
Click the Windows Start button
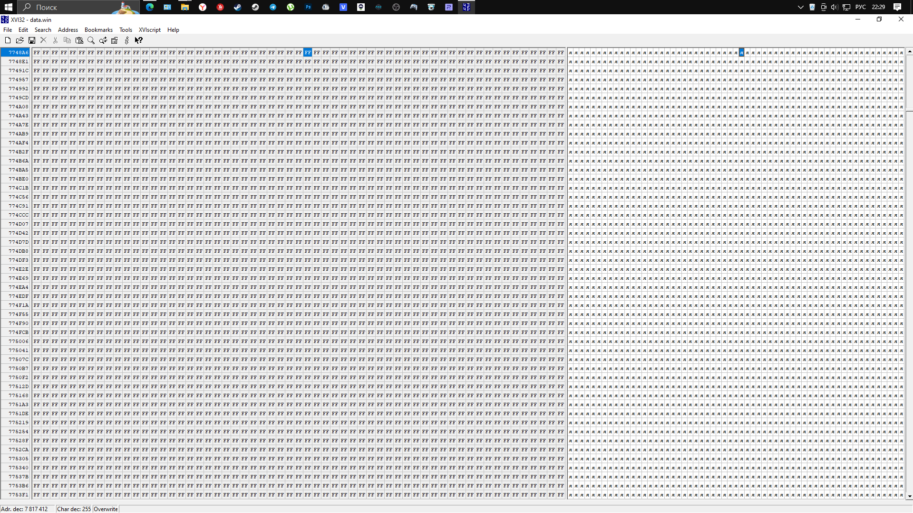9,7
